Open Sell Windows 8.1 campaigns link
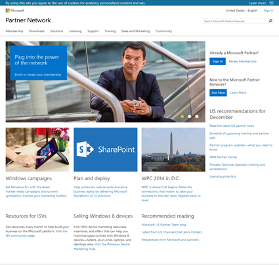Image resolution: width=279 pixels, height=265 pixels. click(x=36, y=191)
